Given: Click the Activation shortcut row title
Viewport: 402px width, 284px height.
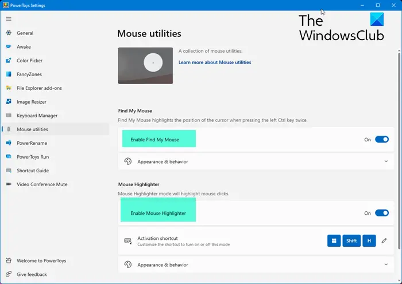Looking at the screenshot, I should pyautogui.click(x=157, y=238).
